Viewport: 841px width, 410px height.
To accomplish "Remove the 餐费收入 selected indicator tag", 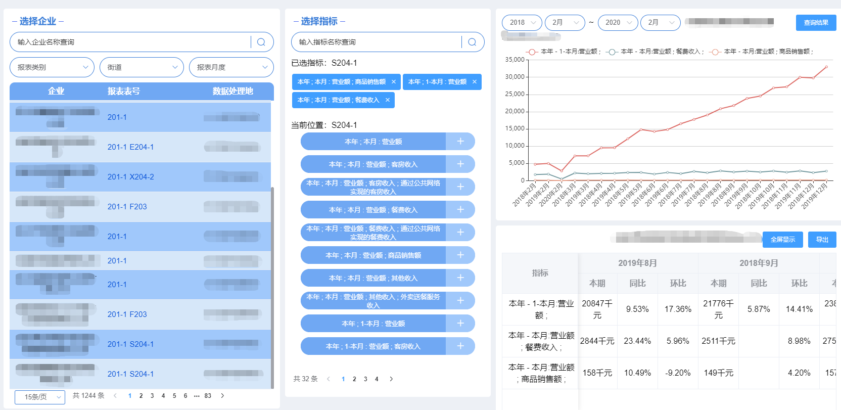I will (388, 100).
